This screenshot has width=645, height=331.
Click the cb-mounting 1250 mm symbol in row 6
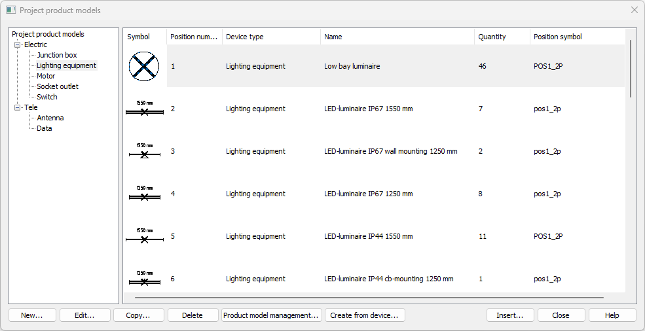(144, 279)
